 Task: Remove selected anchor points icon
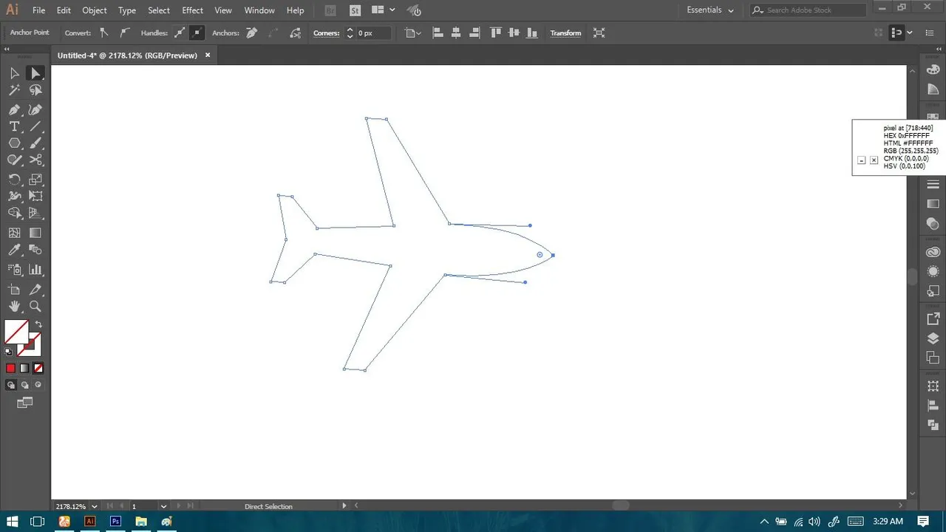[252, 33]
